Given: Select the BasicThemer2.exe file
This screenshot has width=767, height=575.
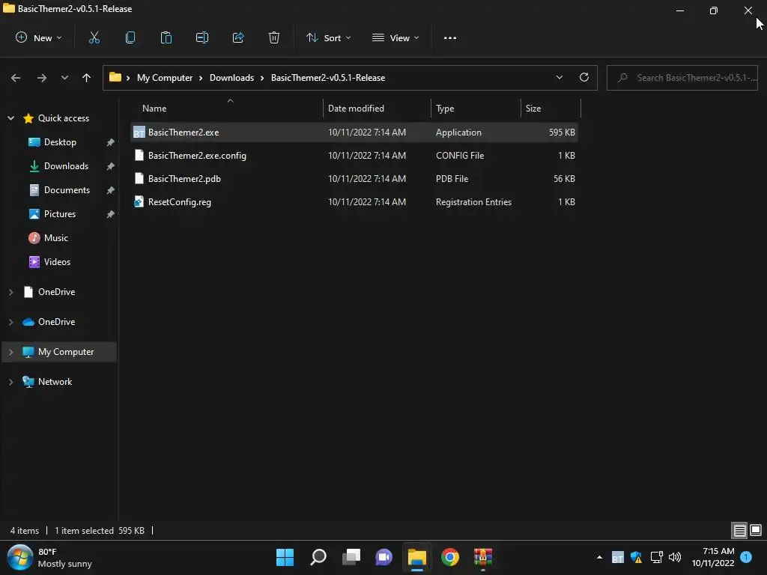Looking at the screenshot, I should [x=354, y=132].
